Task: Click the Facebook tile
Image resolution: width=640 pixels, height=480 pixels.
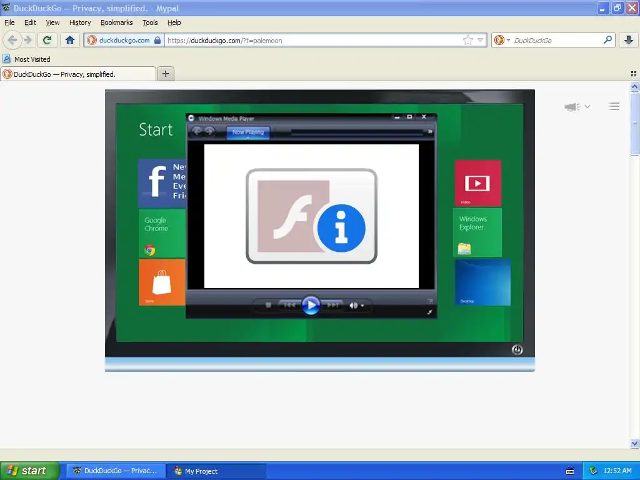Action: coord(162,183)
